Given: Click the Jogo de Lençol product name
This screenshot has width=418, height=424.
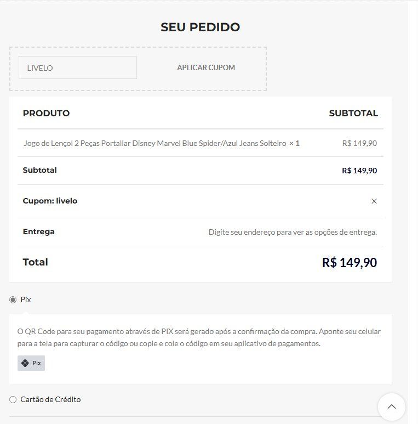Looking at the screenshot, I should (x=155, y=143).
